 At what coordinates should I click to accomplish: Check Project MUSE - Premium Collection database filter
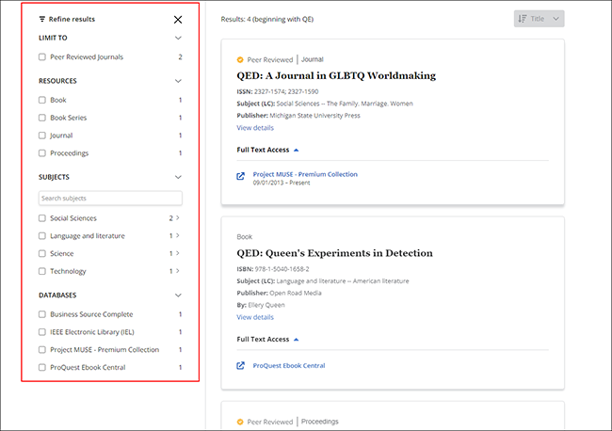pos(42,350)
